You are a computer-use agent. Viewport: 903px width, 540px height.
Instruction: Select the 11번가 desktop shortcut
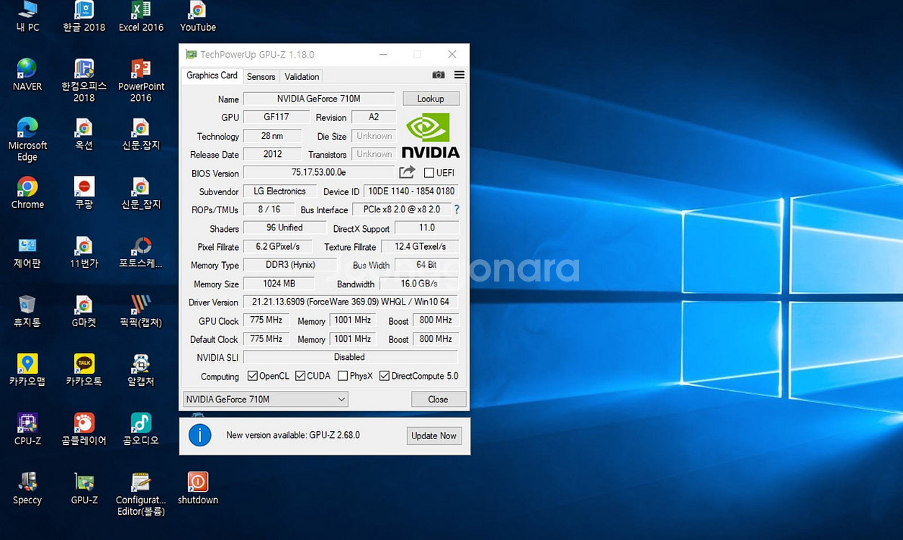point(84,252)
